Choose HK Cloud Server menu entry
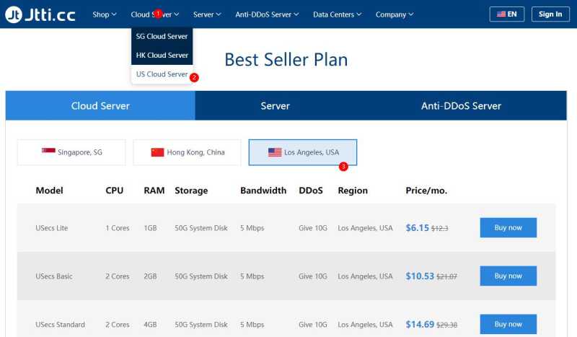The width and height of the screenshot is (577, 337). click(x=162, y=56)
